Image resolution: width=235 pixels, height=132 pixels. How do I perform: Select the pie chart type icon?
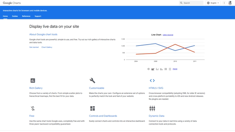(x=149, y=69)
